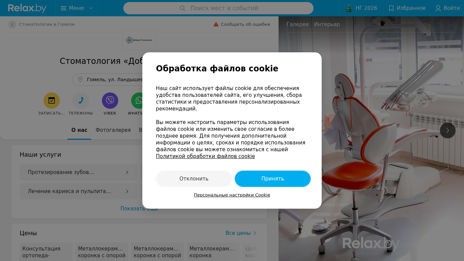Image resolution: width=464 pixels, height=261 pixels.
Task: Open Политикой обработки файлов cookie link
Action: coord(206,156)
